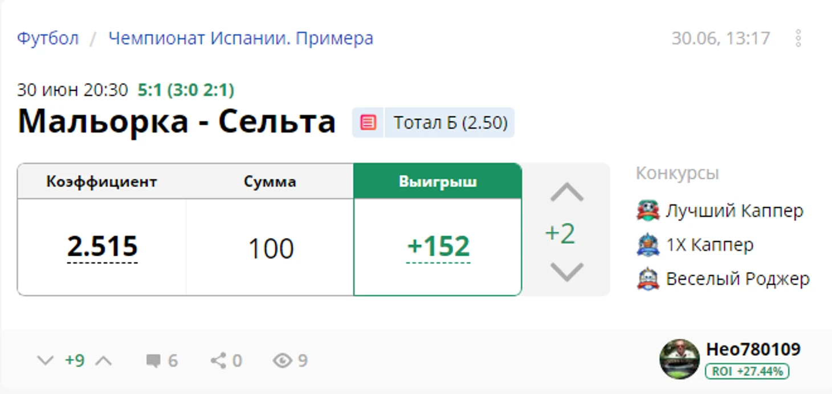Click the +152 winnings value

point(438,247)
